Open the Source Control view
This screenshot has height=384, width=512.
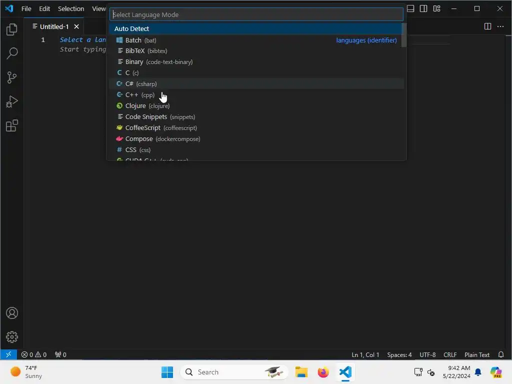pyautogui.click(x=12, y=77)
